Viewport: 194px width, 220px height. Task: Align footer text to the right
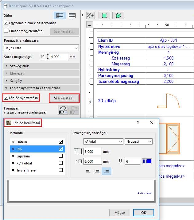point(107,171)
